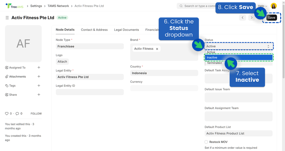Open the Status dropdown
This screenshot has height=151, width=285.
[239, 46]
